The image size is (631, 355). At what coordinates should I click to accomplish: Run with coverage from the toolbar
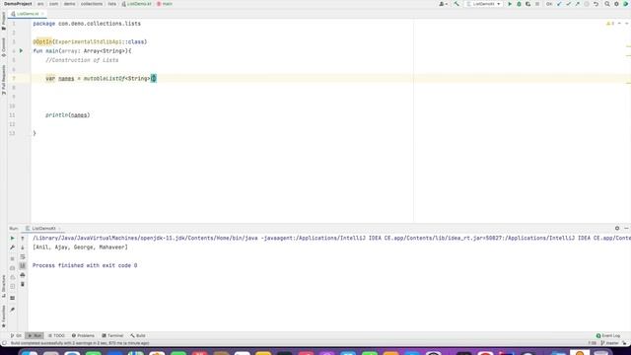[528, 4]
